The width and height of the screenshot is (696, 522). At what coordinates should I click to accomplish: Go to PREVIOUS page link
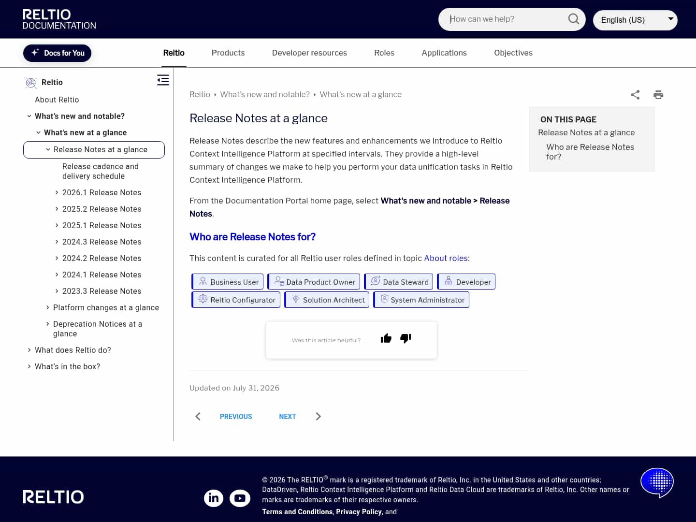coord(236,417)
